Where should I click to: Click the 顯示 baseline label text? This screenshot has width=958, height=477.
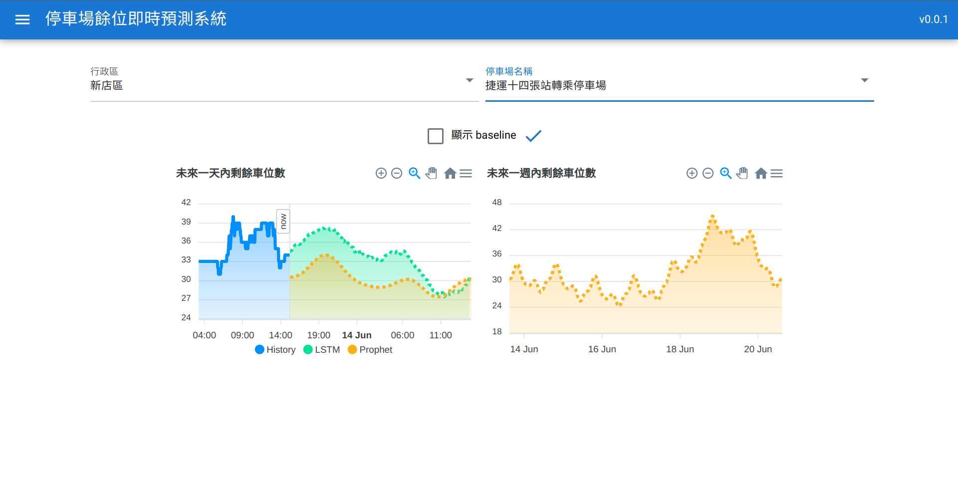[x=483, y=135]
